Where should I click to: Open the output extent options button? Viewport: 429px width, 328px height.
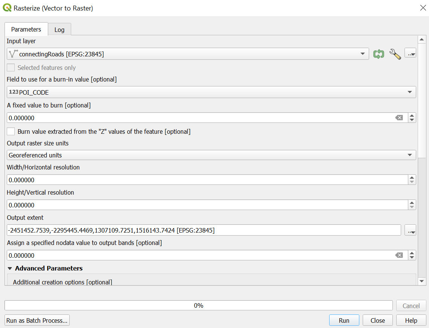click(410, 230)
